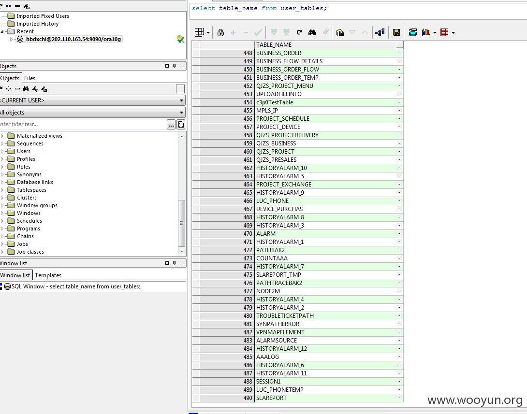Click the database cylinder icon in the result toolbar
Viewport: 527px width, 414px height.
pos(413,32)
